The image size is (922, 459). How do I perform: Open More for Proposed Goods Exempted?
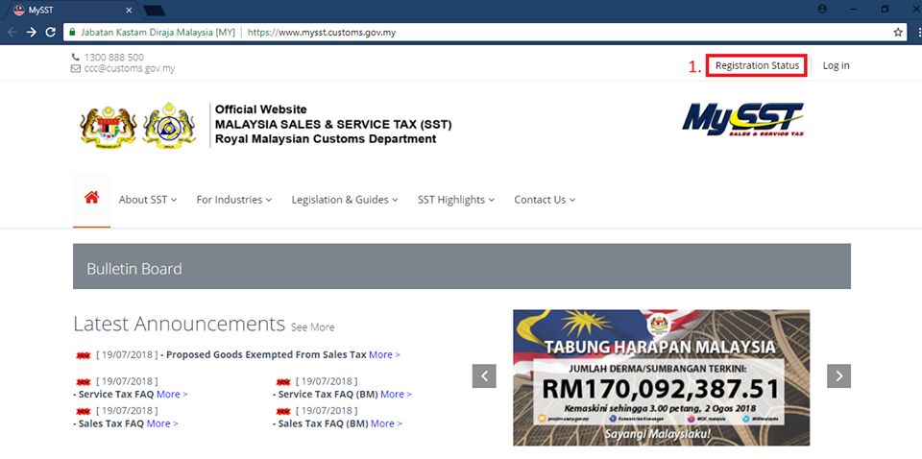384,355
